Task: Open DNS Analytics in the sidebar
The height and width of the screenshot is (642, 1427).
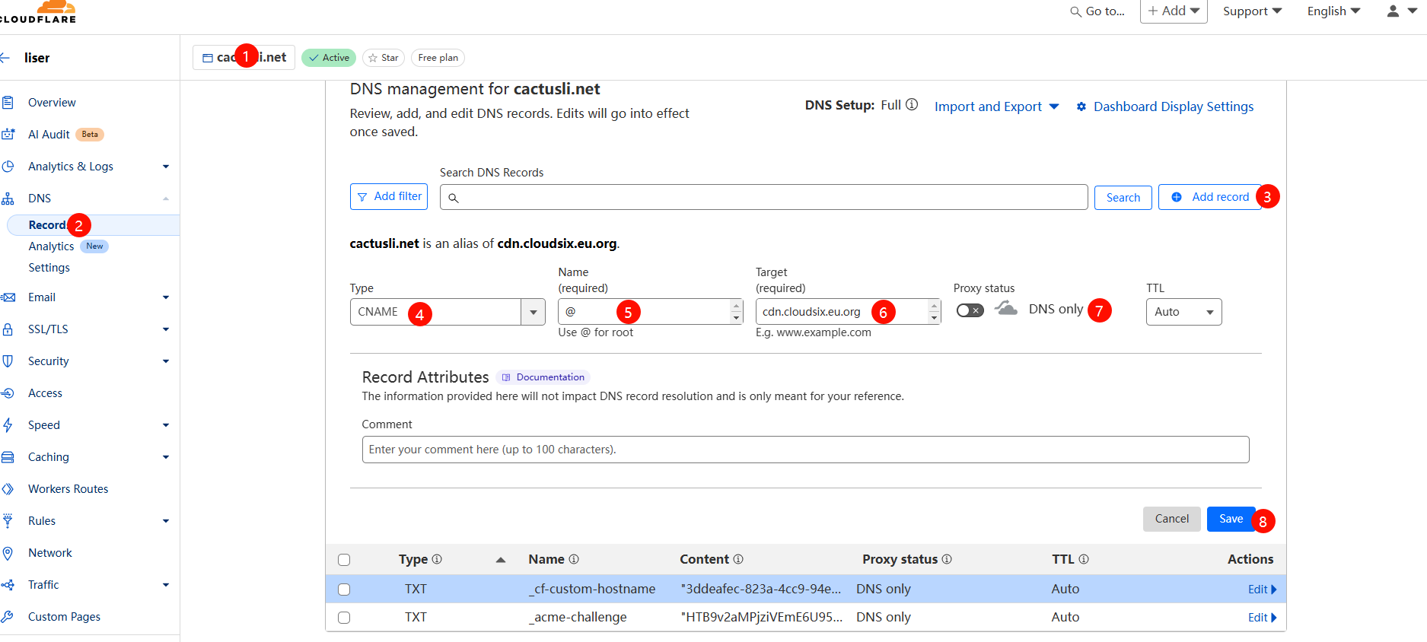Action: click(x=51, y=246)
